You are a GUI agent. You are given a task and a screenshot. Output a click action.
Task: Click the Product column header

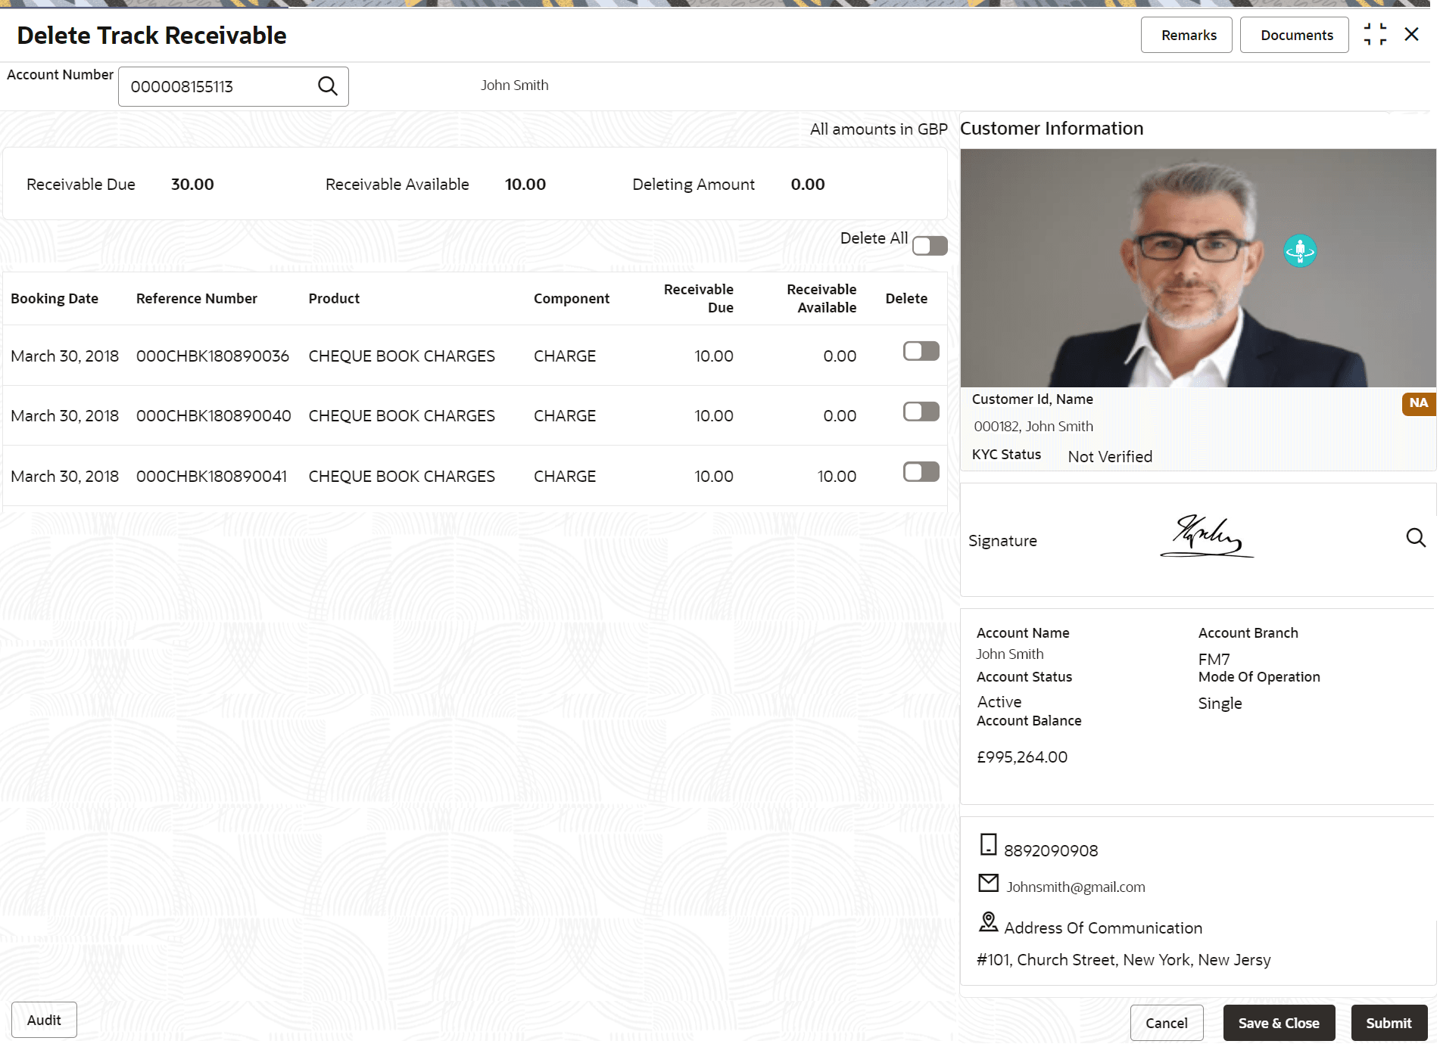tap(334, 299)
